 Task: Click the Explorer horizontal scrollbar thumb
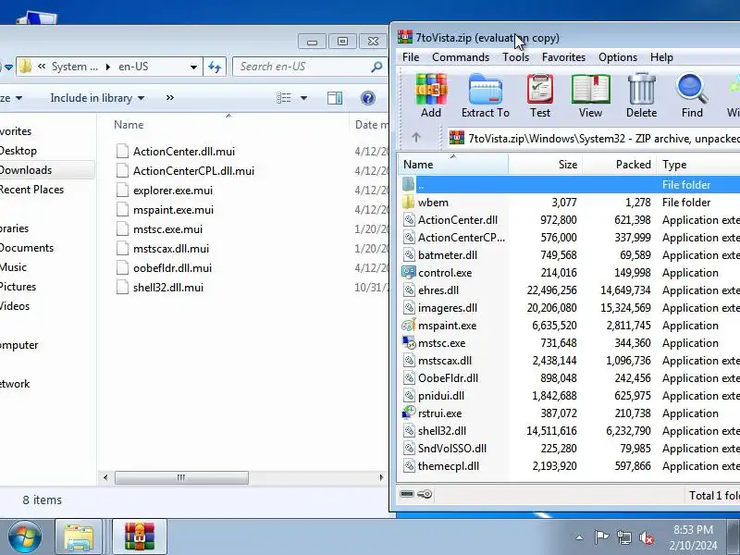click(x=181, y=477)
